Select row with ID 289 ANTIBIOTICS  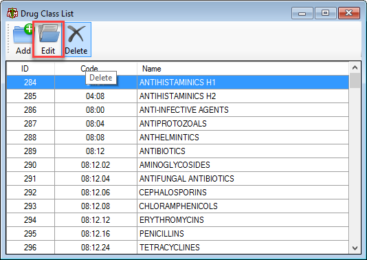pyautogui.click(x=177, y=151)
